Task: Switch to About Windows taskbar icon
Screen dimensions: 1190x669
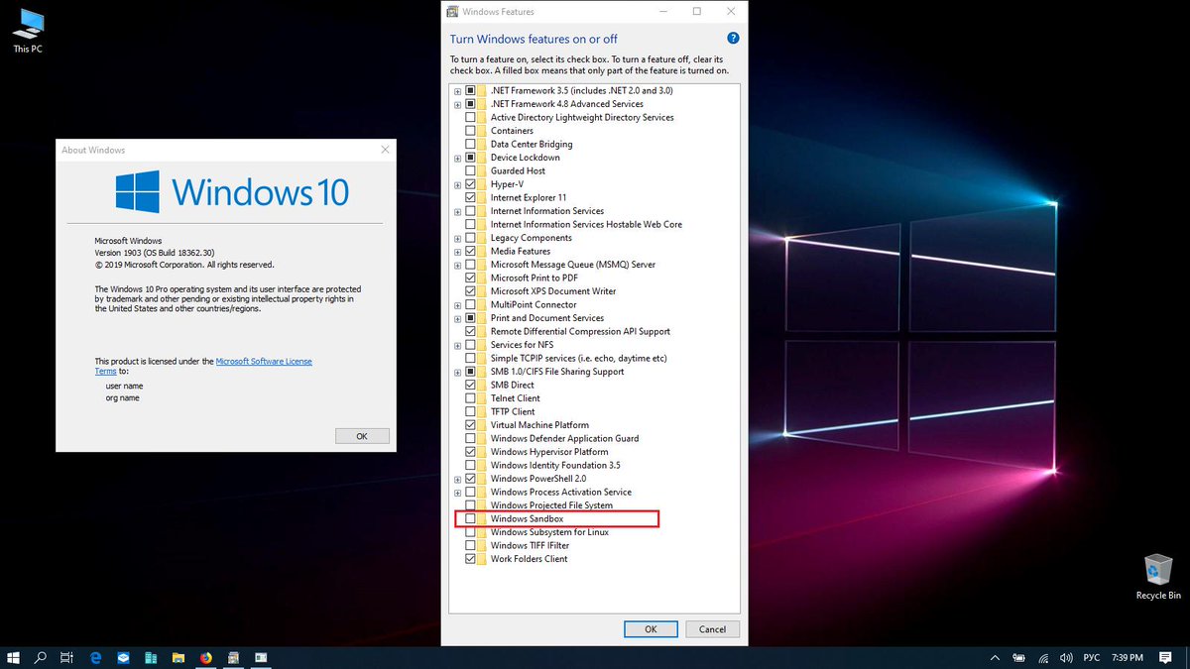Action: pyautogui.click(x=262, y=657)
